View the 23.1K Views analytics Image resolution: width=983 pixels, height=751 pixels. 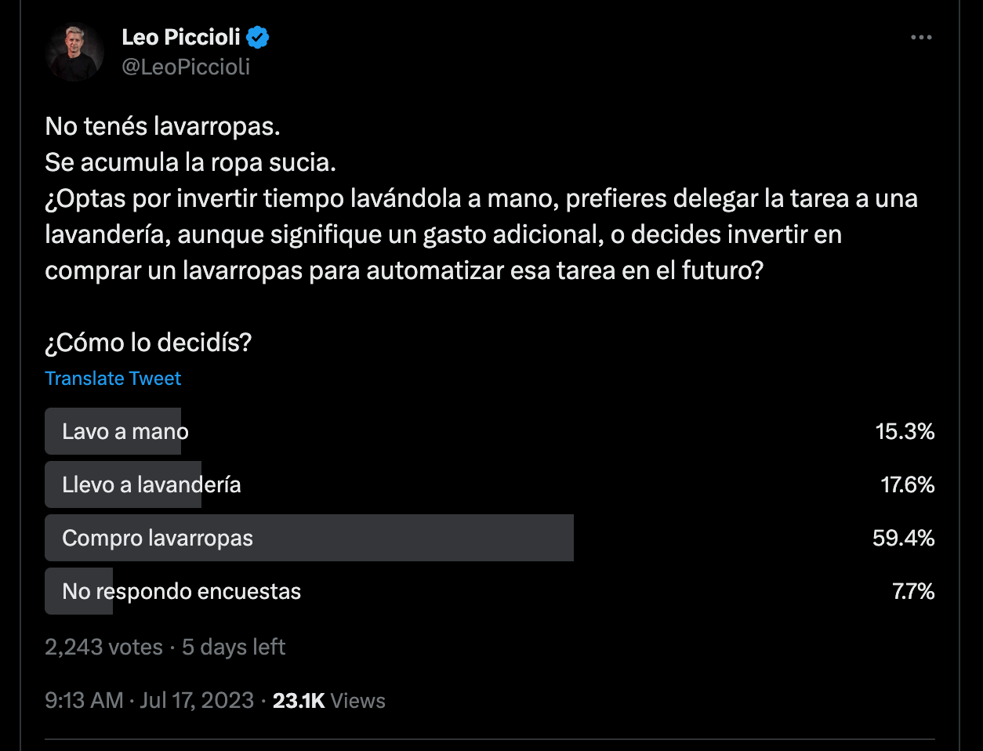tap(328, 700)
